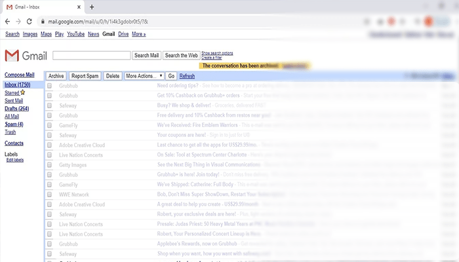Expand the 'More »' Google services link
The height and width of the screenshot is (262, 459).
tap(139, 34)
